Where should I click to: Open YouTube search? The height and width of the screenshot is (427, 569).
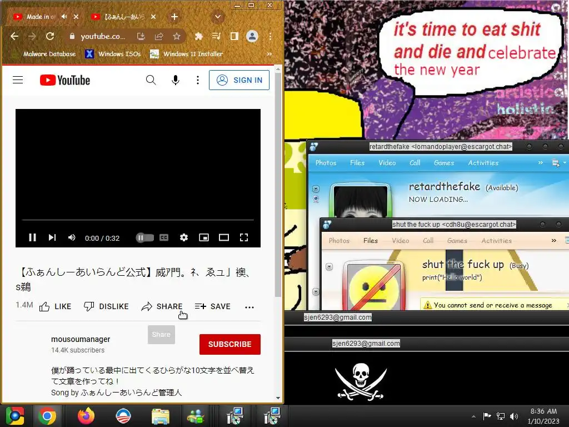tap(151, 80)
